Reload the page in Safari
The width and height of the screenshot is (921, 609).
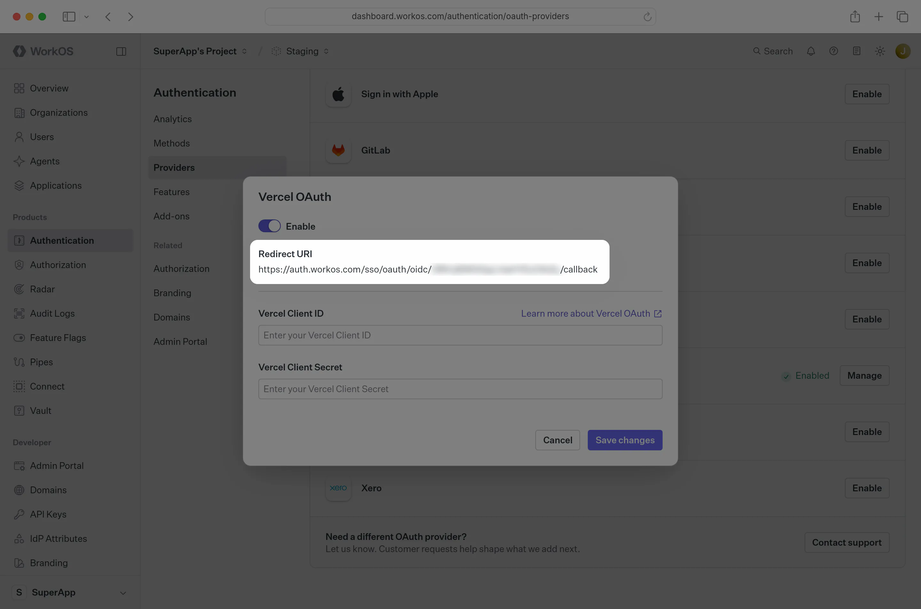[647, 17]
